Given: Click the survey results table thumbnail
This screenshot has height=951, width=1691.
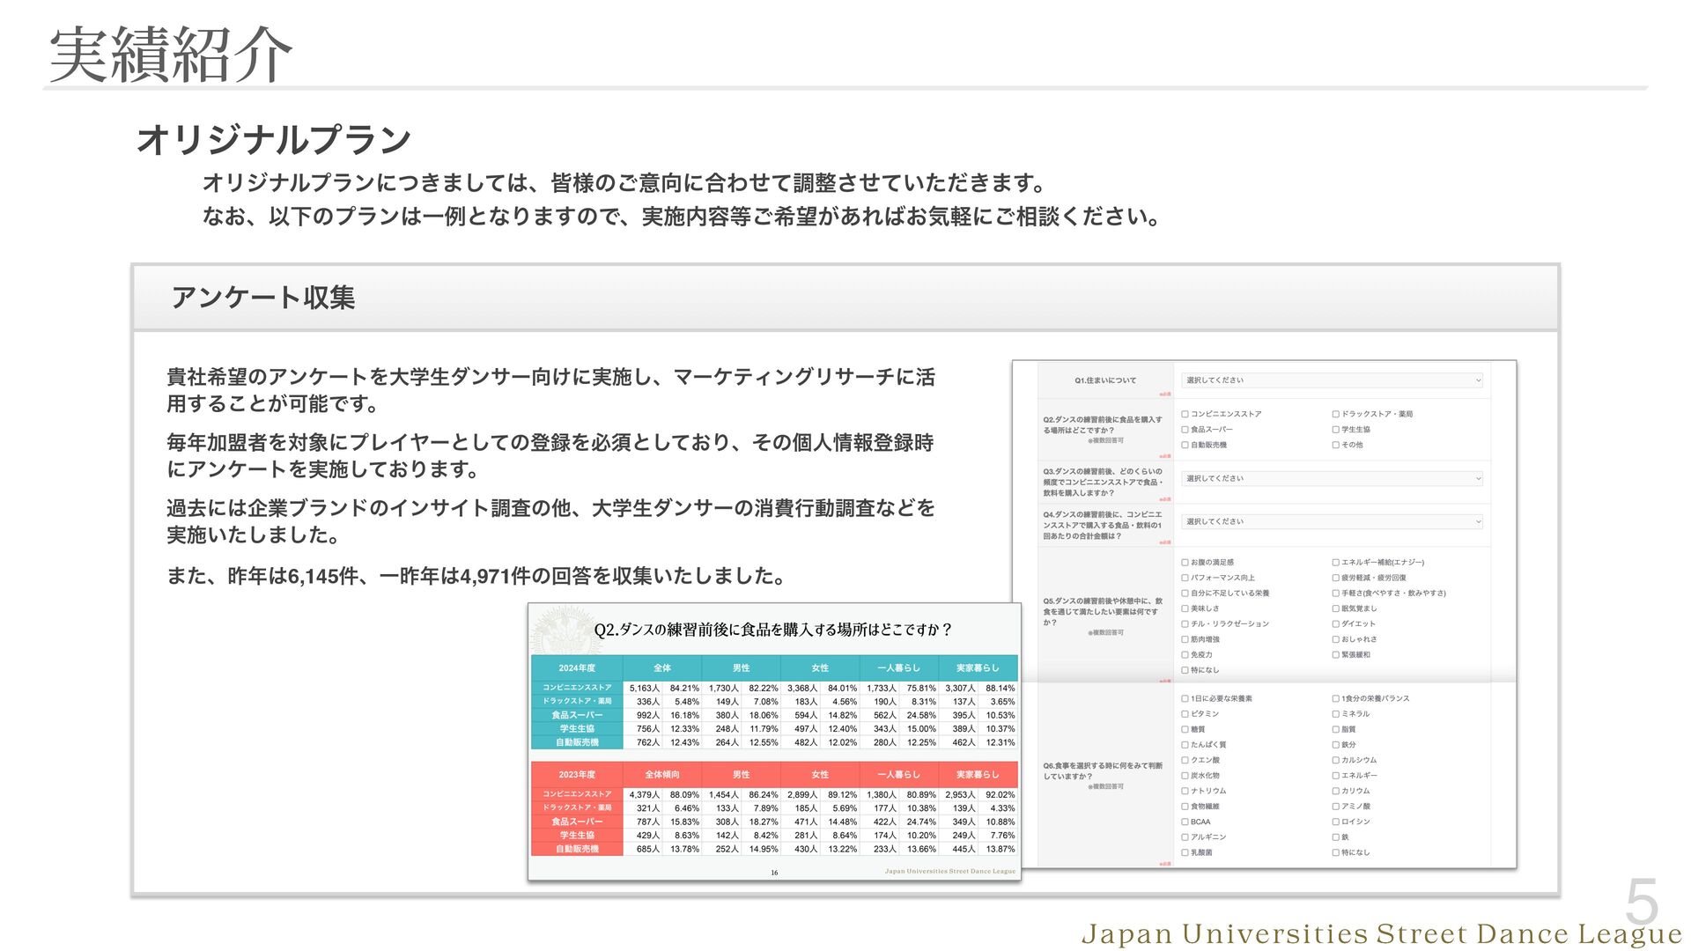Looking at the screenshot, I should pos(774,742).
